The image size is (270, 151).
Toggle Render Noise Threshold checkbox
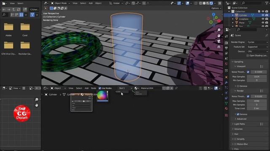click(x=248, y=96)
